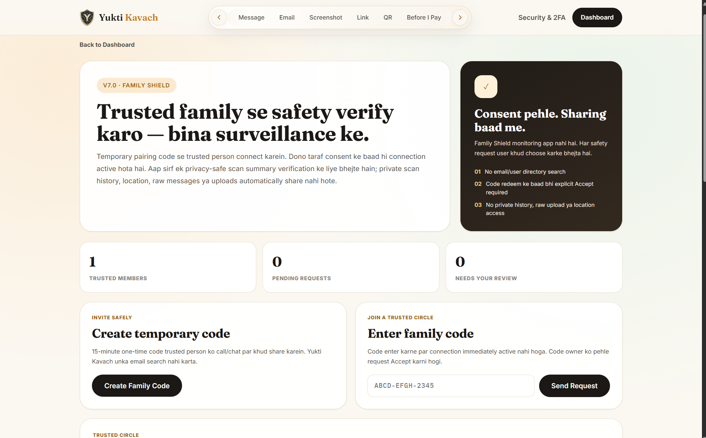The height and width of the screenshot is (438, 706).
Task: Click the Trusted Members stat card
Action: coord(168,267)
